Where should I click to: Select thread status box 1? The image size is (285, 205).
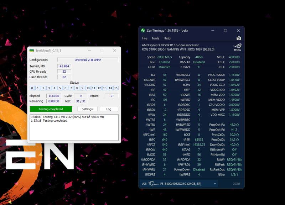click(x=38, y=88)
